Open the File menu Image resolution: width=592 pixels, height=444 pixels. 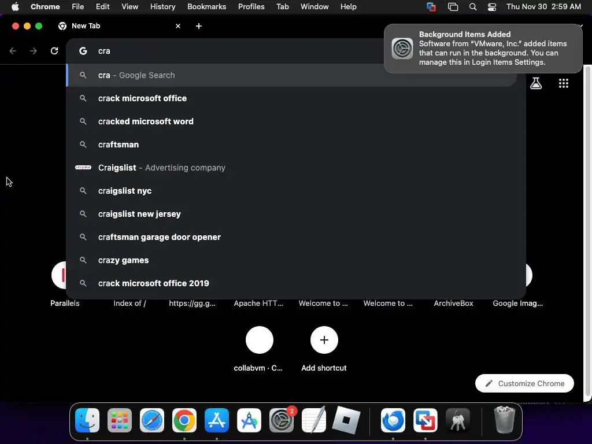click(x=78, y=7)
